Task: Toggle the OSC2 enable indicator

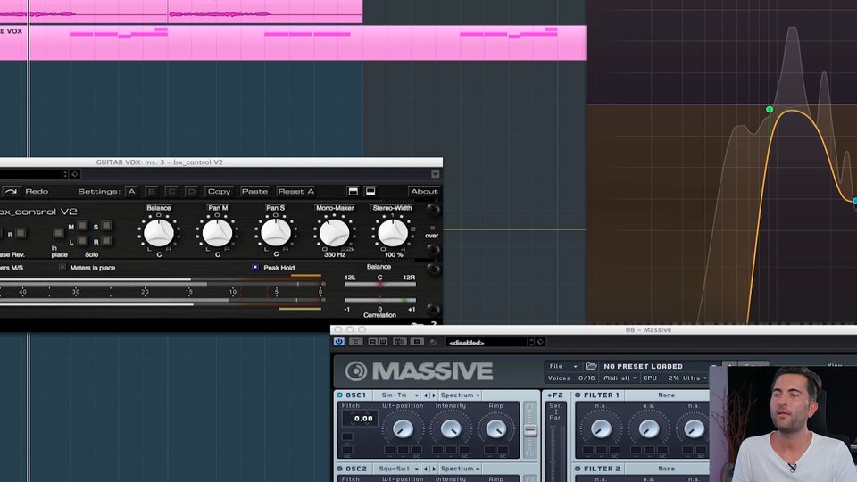Action: tap(339, 469)
